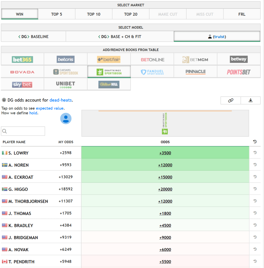Viewport: 264px width, 268px height.
Task: Open the expected value link
Action: click(x=50, y=108)
